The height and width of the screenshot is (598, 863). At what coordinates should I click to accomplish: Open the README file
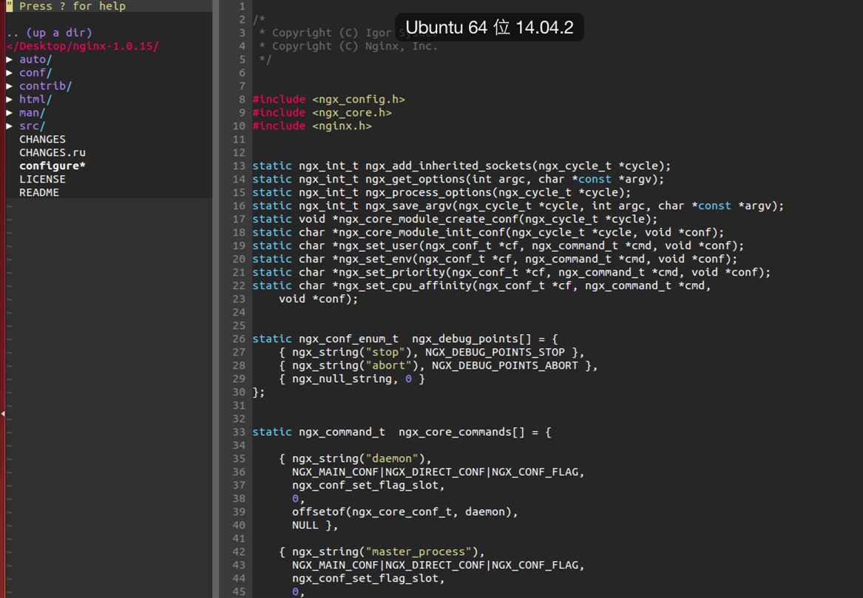39,192
